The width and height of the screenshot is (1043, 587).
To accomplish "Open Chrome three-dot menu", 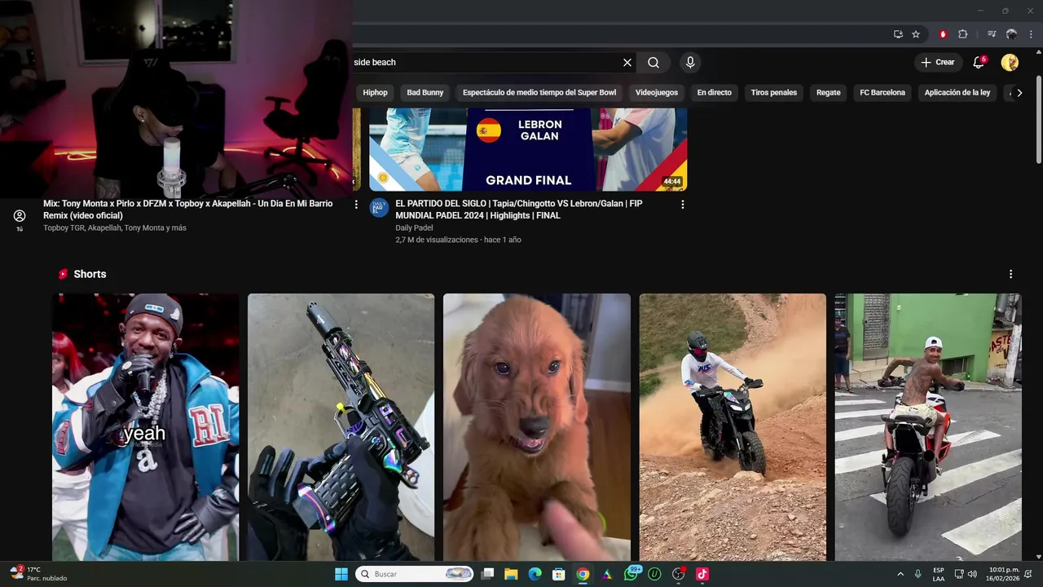I will point(1031,34).
